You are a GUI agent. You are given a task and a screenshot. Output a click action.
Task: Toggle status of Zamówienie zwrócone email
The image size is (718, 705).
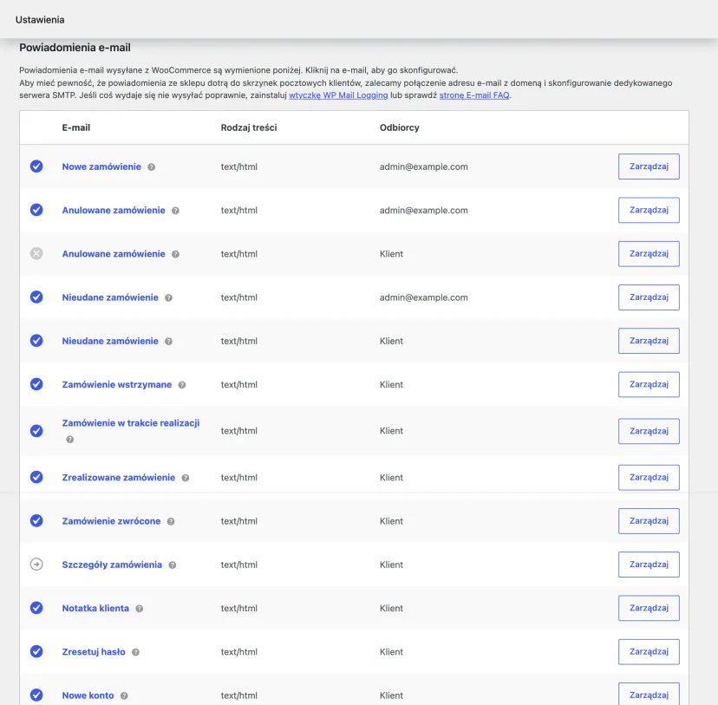point(36,520)
